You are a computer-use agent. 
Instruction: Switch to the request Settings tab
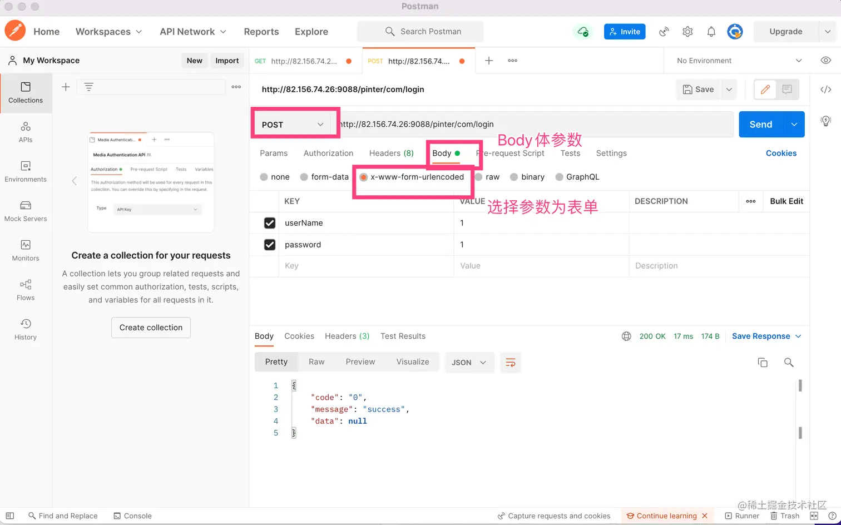611,153
